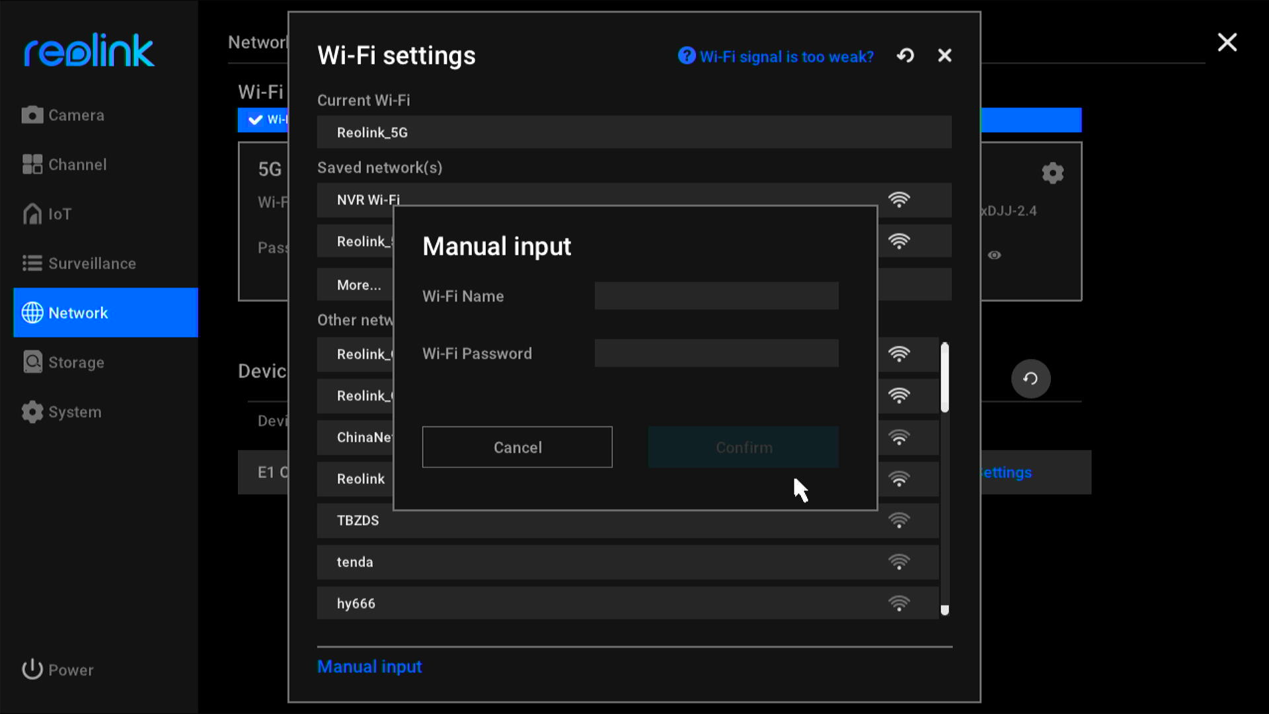The image size is (1269, 714).
Task: Click the signal icon for NVR Wi-Fi
Action: coord(899,200)
